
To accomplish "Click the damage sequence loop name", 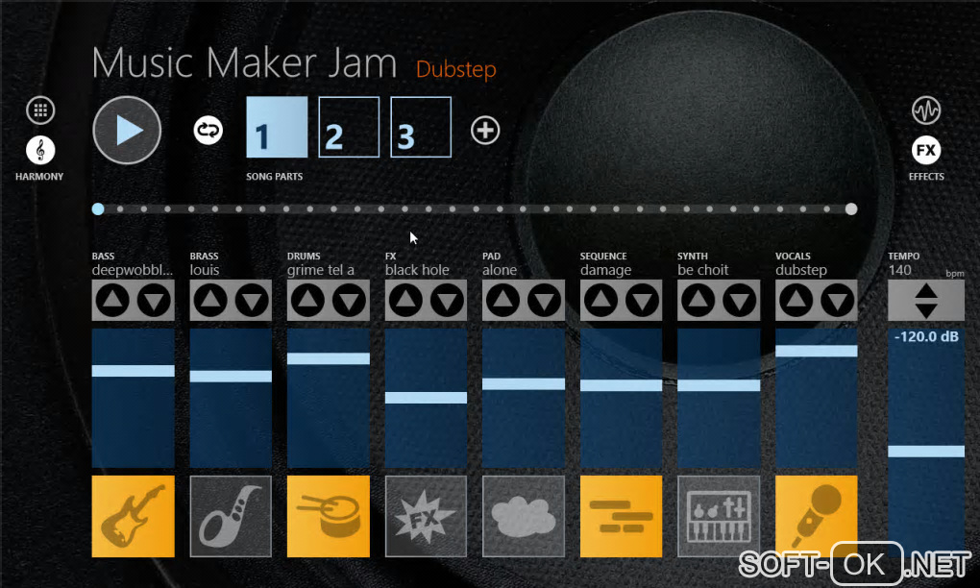I will [605, 270].
